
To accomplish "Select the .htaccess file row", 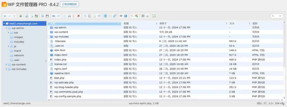I will point(166,41).
